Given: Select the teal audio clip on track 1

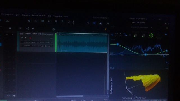Looking at the screenshot, I should tap(82, 43).
